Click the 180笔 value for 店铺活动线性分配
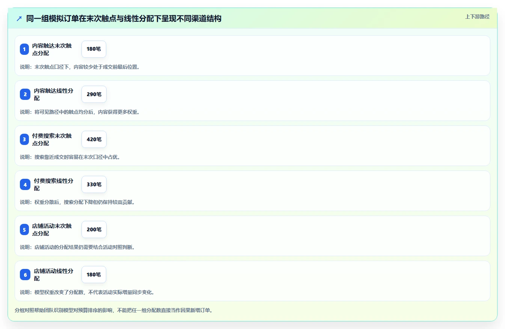Viewport: 505px width, 329px height. (94, 275)
